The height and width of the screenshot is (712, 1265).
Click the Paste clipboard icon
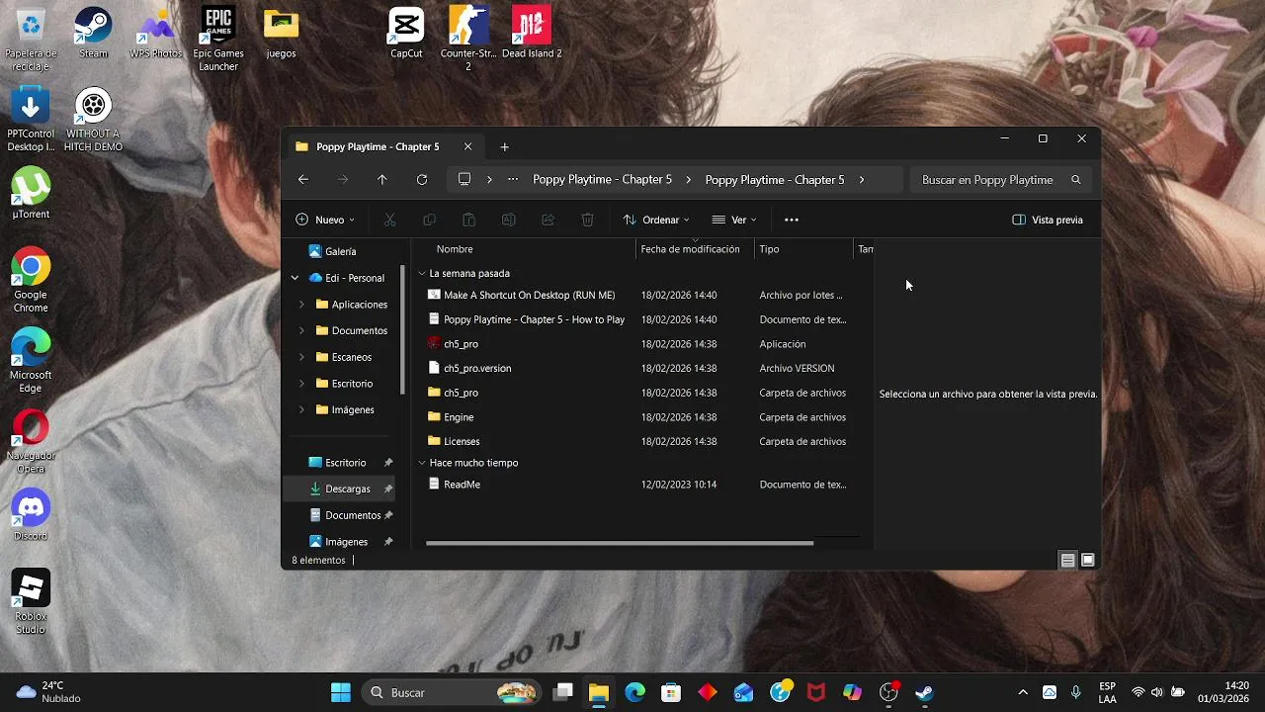click(468, 220)
